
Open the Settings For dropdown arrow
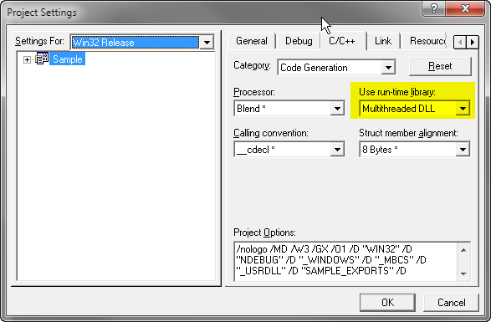(x=207, y=43)
